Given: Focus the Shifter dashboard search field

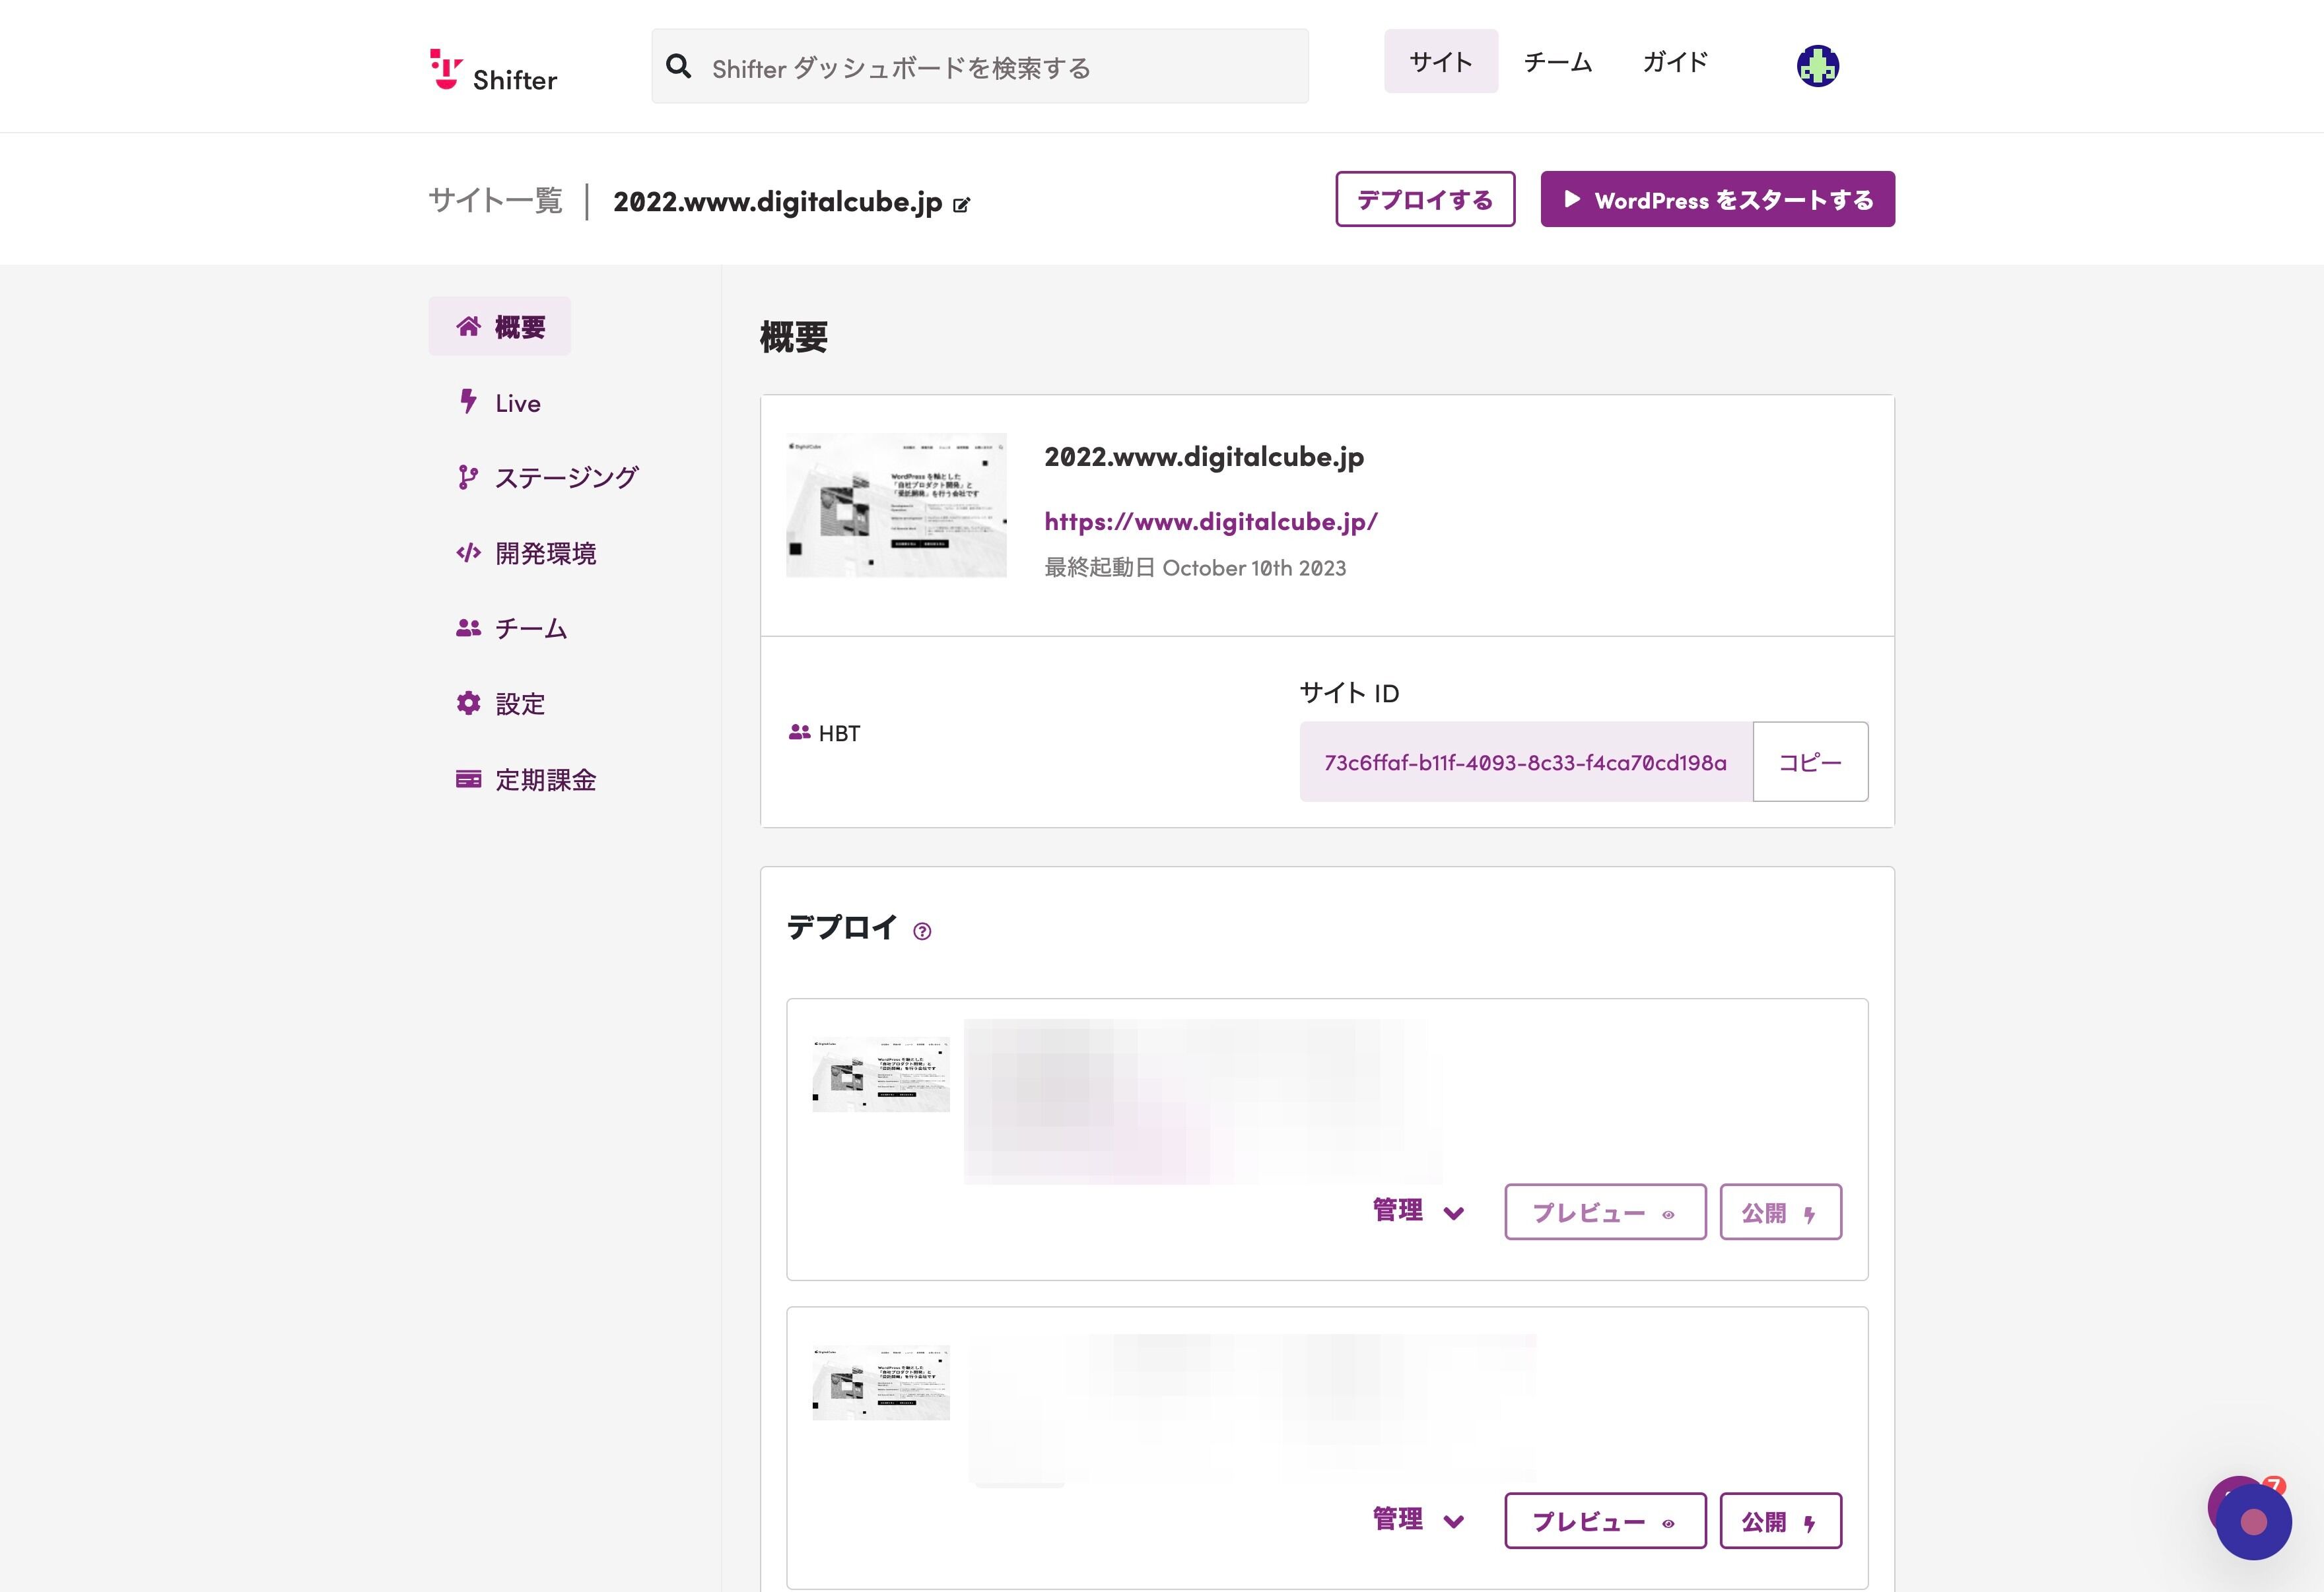Looking at the screenshot, I should click(980, 66).
